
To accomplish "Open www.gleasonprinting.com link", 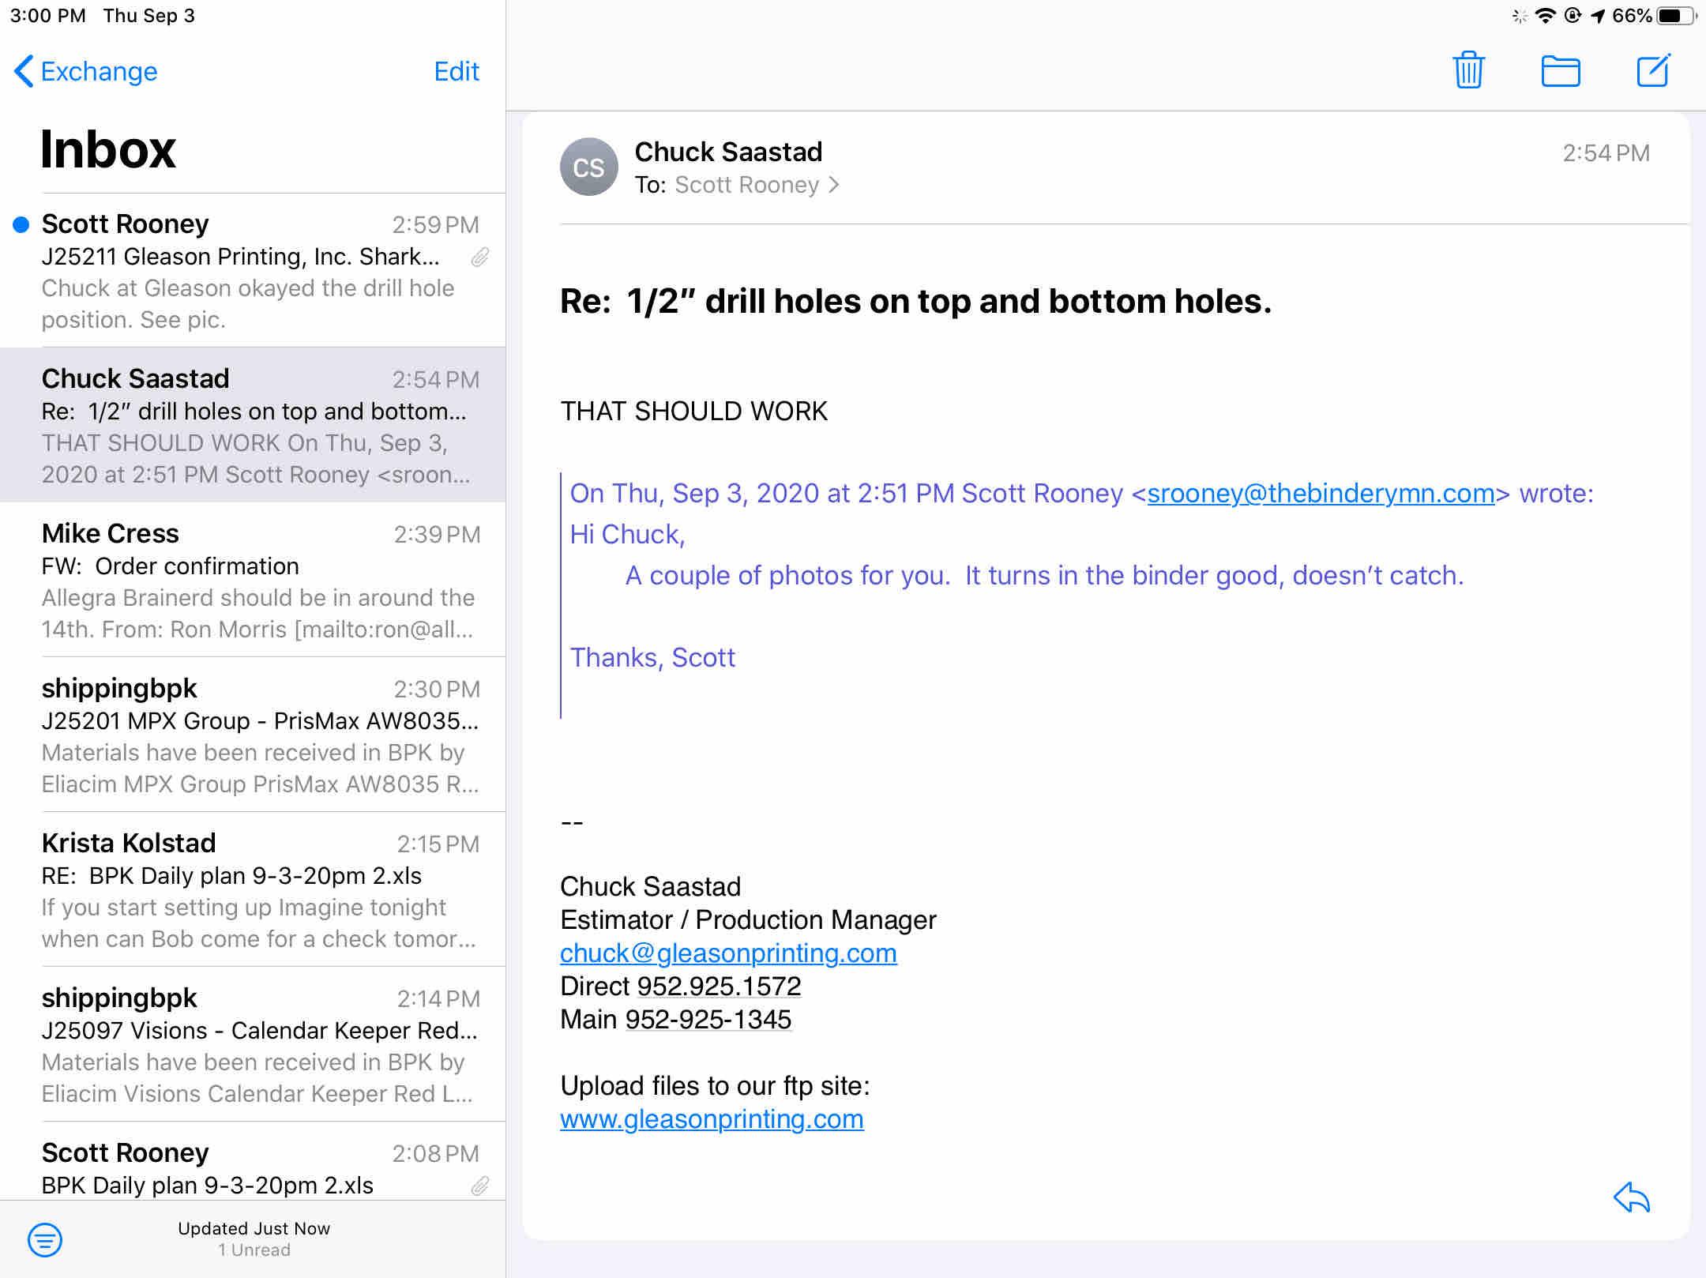I will [711, 1119].
